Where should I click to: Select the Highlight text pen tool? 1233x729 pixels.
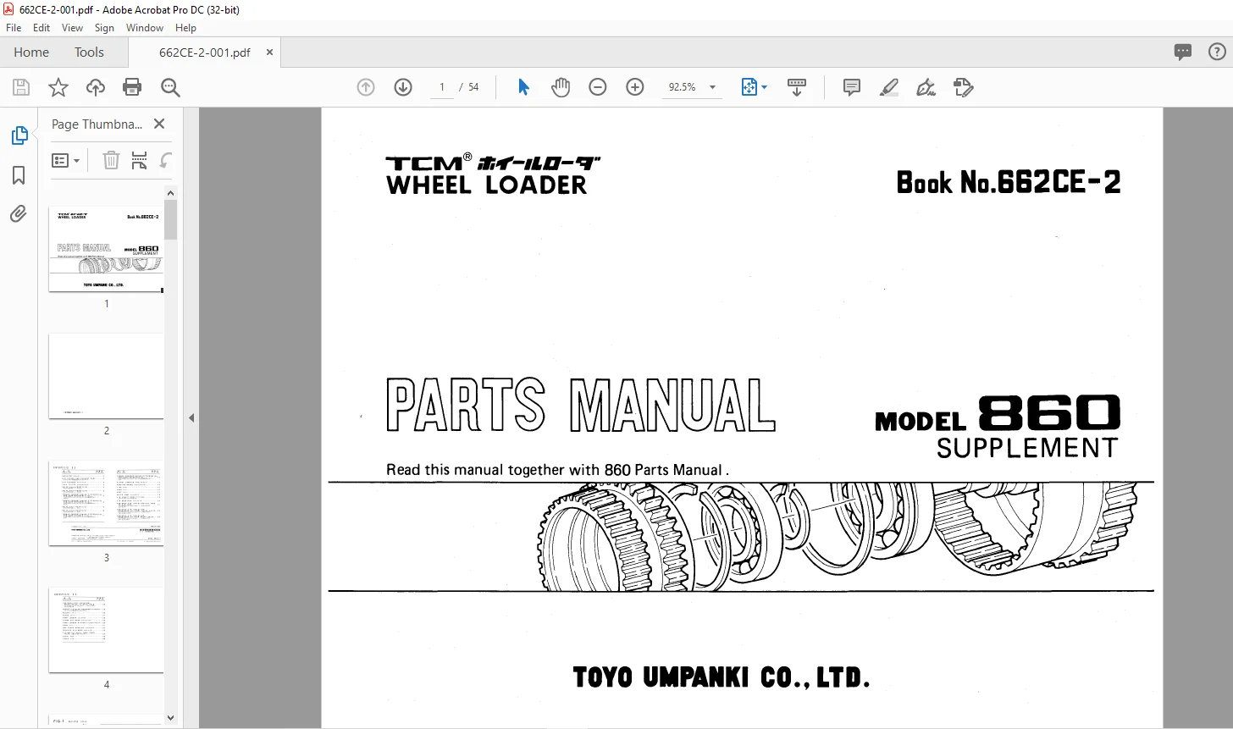tap(888, 87)
